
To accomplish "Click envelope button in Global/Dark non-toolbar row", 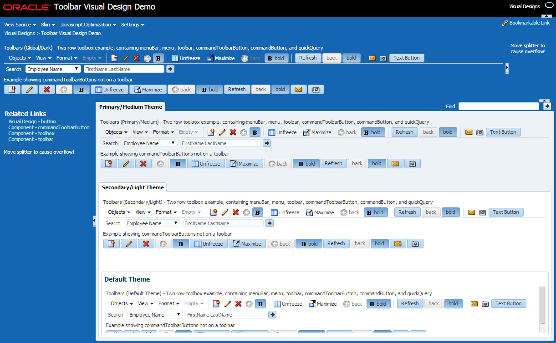I will tap(298, 90).
